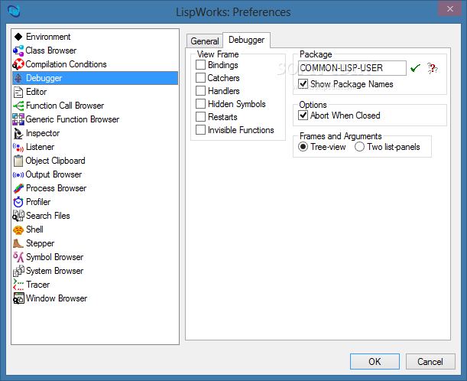Click the Function Call Browser icon
The height and width of the screenshot is (381, 467).
(x=18, y=106)
